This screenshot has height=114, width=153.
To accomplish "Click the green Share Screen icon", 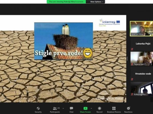I will point(85,108).
